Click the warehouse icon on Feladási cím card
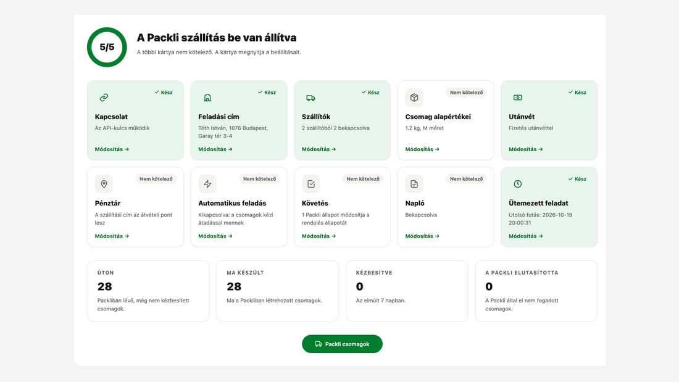This screenshot has height=382, width=679. tap(207, 98)
